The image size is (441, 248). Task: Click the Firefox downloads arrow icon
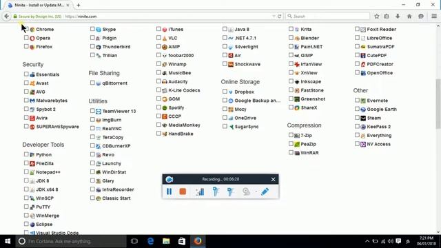(x=398, y=17)
